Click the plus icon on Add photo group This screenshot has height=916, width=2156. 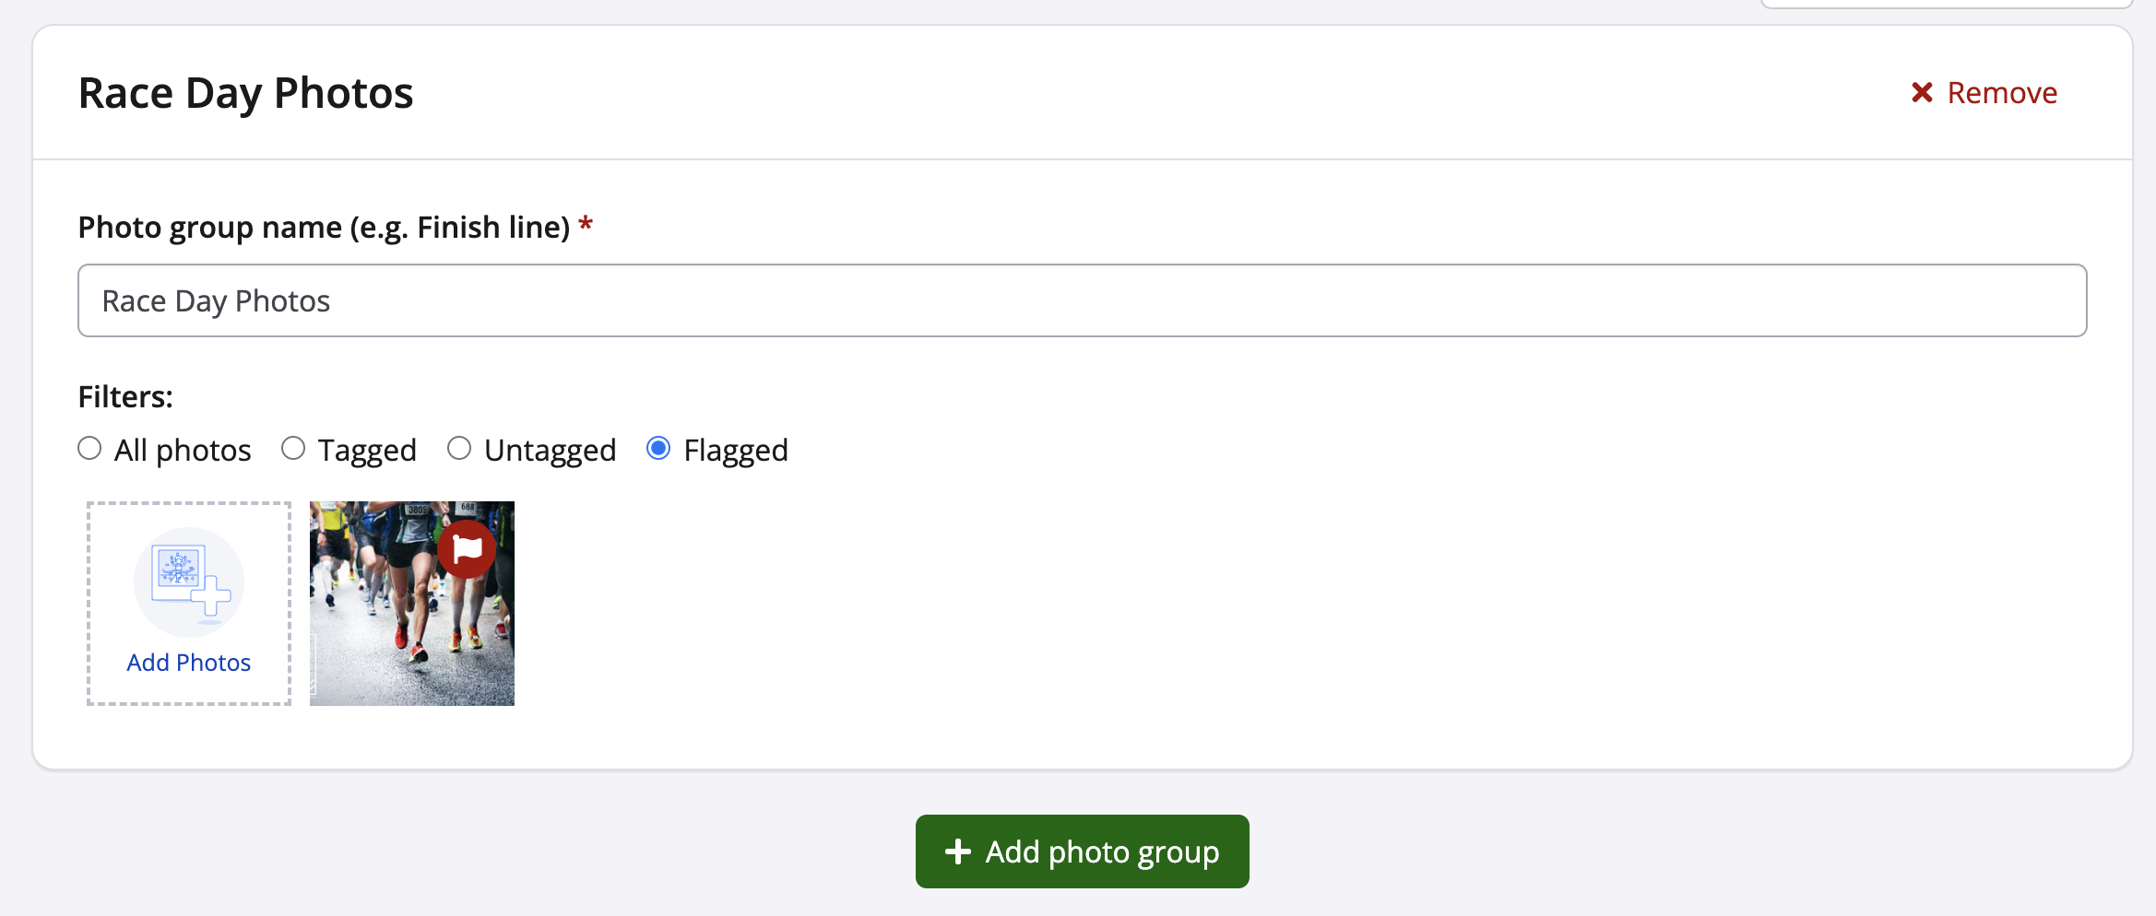coord(958,851)
